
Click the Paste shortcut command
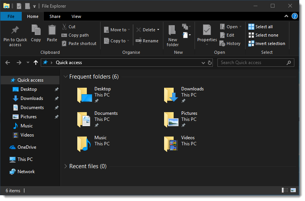coord(79,43)
